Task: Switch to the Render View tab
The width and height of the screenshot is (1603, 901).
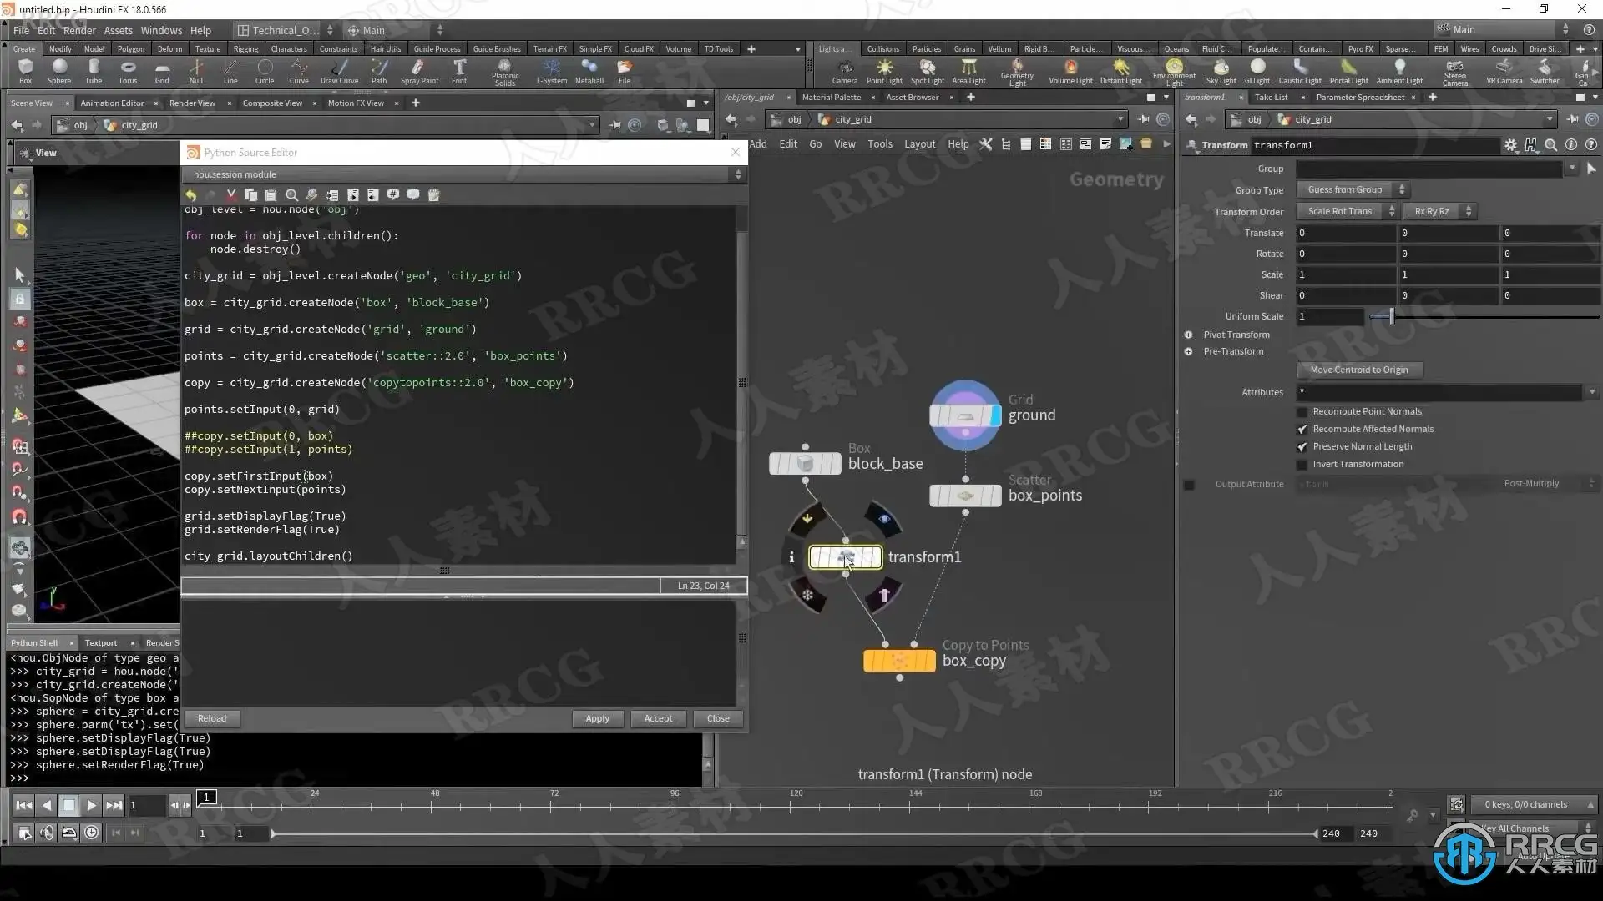Action: [192, 103]
